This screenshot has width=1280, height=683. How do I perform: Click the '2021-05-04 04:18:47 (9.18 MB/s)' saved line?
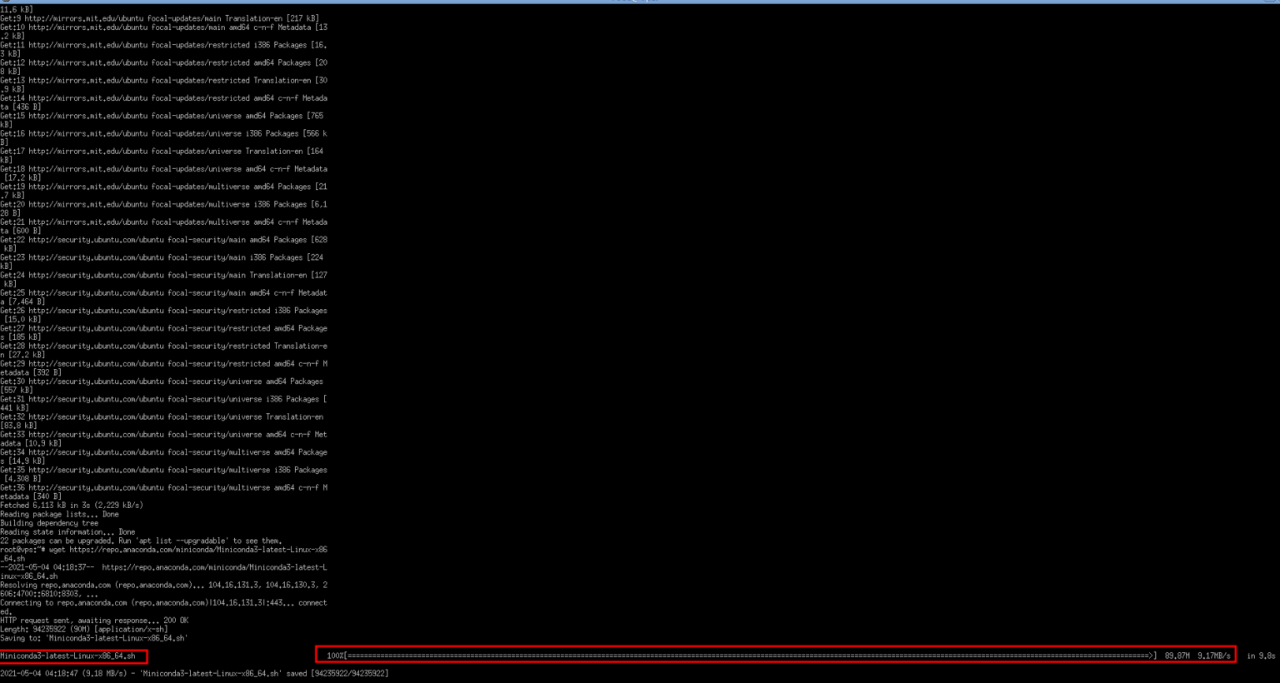click(x=194, y=674)
